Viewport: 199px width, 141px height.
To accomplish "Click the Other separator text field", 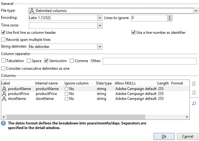I will pyautogui.click(x=149, y=61).
